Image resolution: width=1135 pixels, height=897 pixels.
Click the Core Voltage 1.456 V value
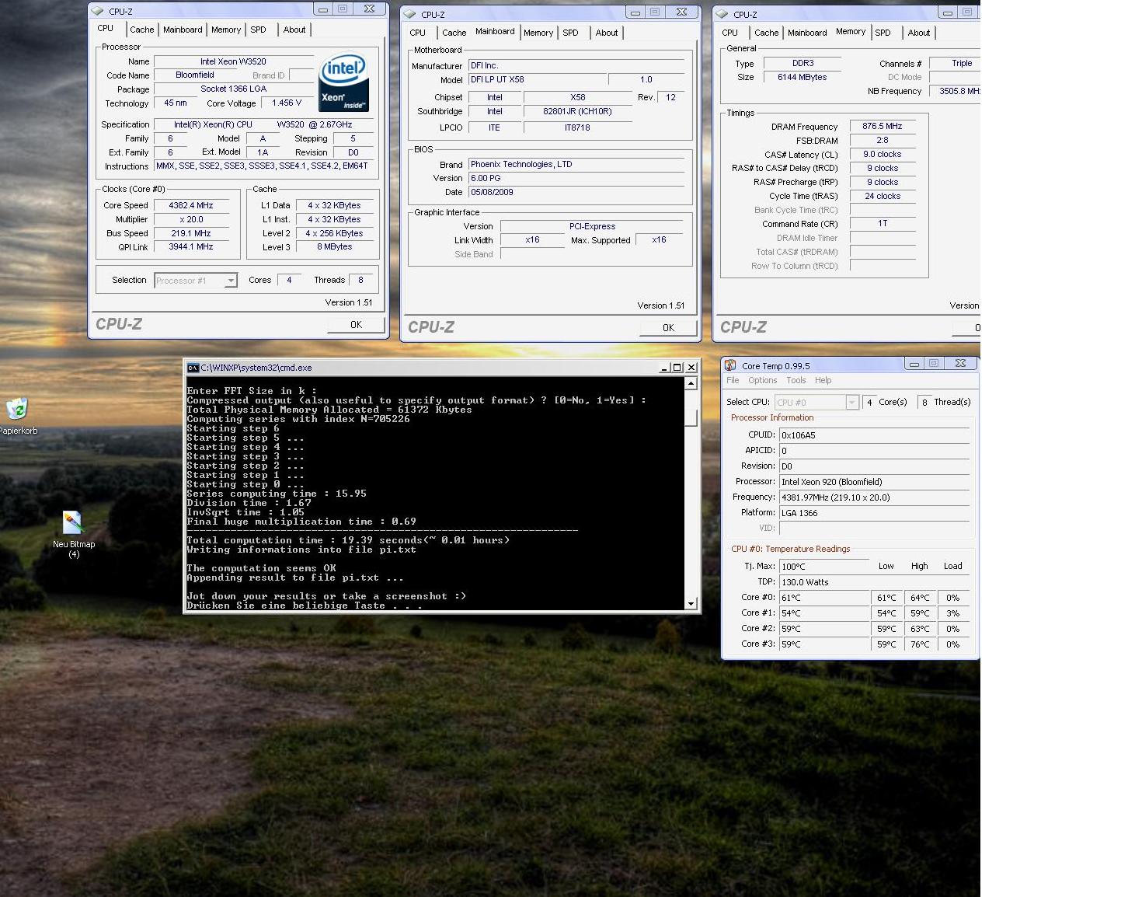point(287,103)
